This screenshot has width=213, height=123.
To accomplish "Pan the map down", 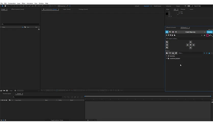I will click(x=190, y=48).
